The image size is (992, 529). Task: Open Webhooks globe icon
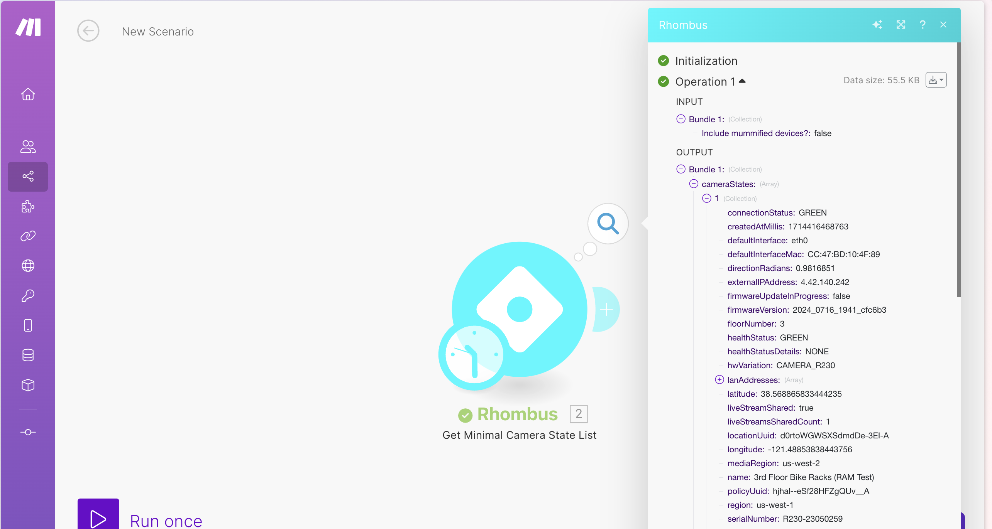coord(28,266)
